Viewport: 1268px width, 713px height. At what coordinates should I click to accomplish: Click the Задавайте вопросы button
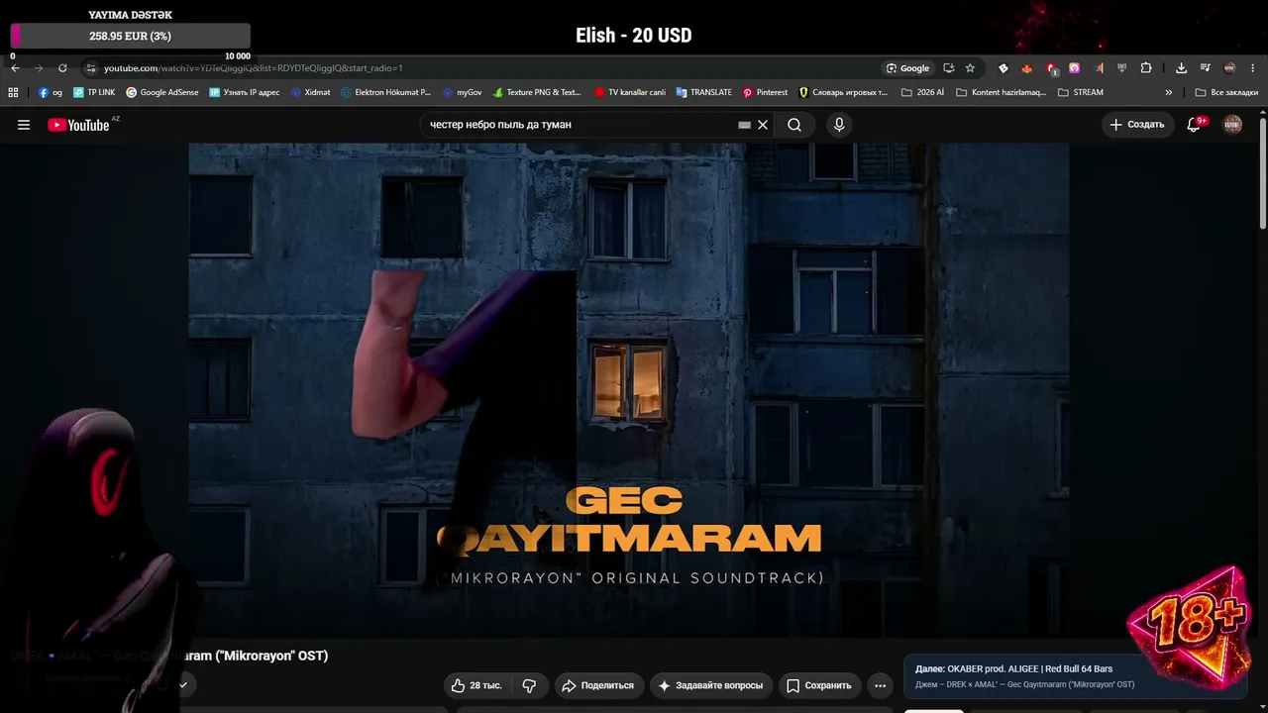[x=710, y=685]
